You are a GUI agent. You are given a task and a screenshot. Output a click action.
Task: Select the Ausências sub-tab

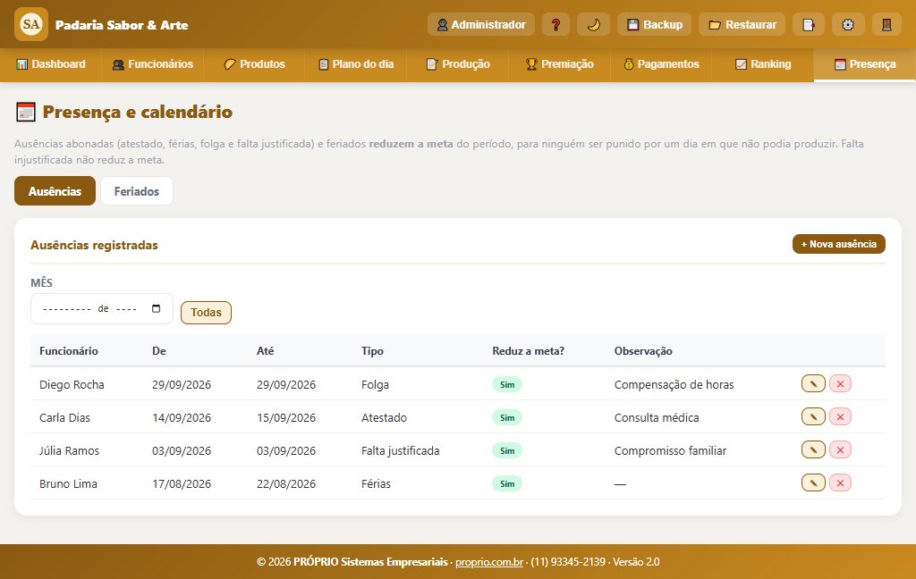click(55, 191)
